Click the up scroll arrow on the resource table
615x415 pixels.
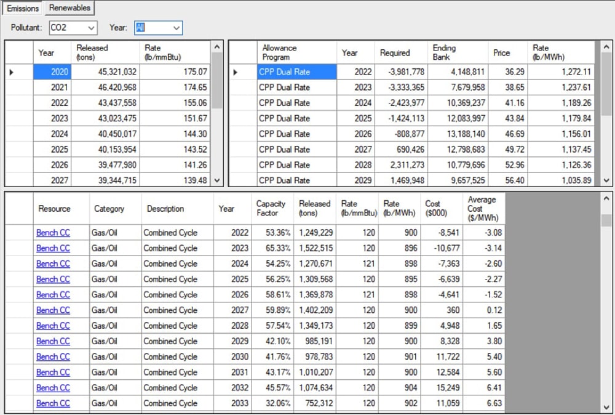coord(606,198)
